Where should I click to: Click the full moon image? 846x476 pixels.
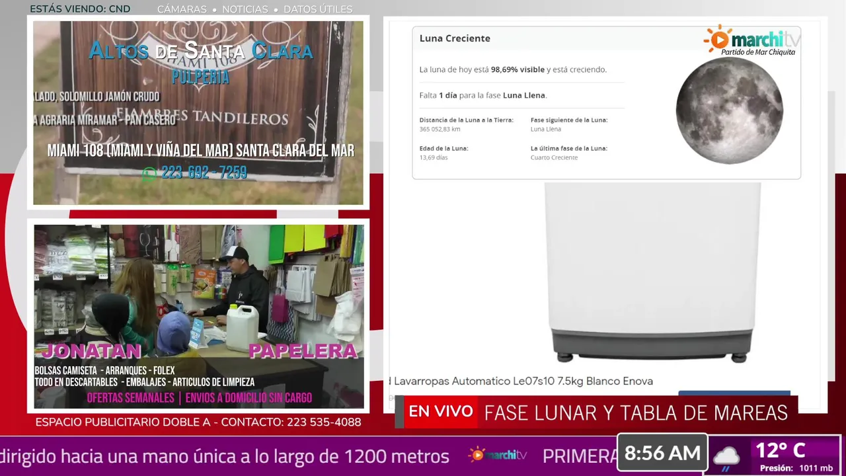tap(730, 110)
